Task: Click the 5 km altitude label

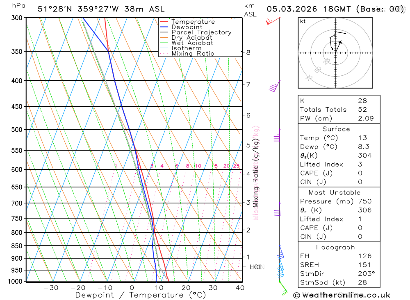Action: pos(248,145)
